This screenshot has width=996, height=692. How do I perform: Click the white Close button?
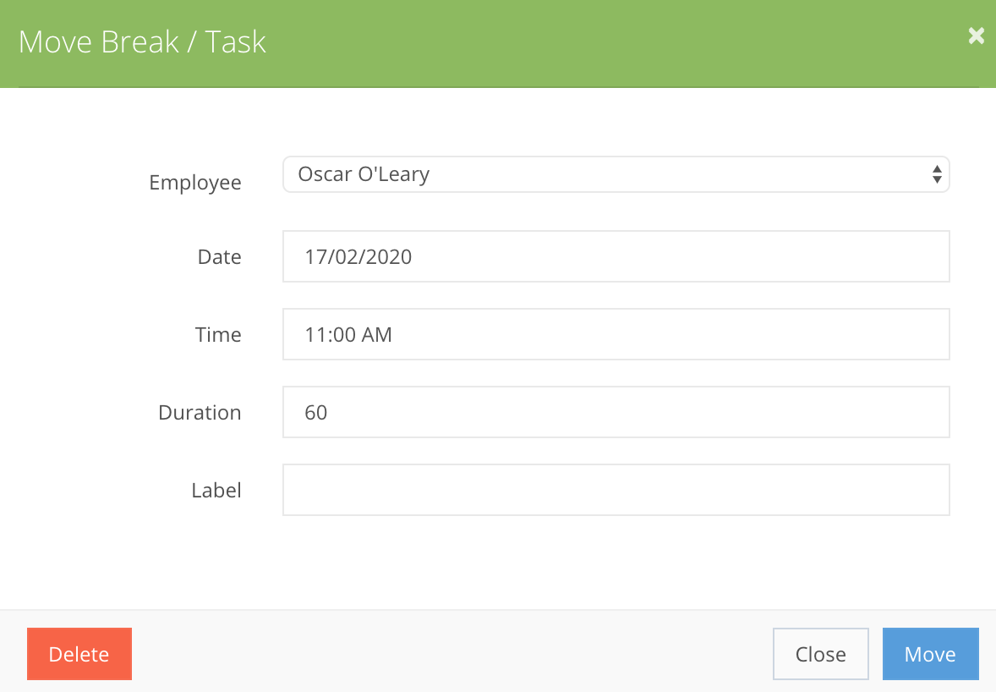[x=820, y=654]
